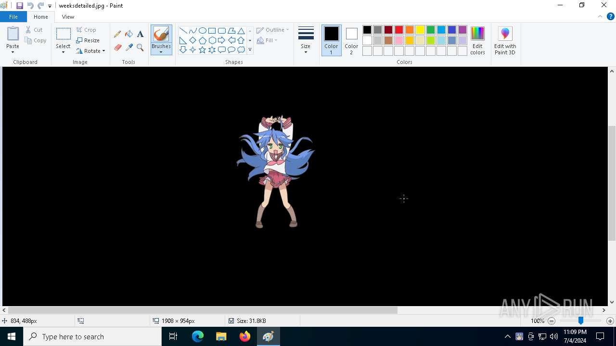Click the Copy button

coord(36,40)
